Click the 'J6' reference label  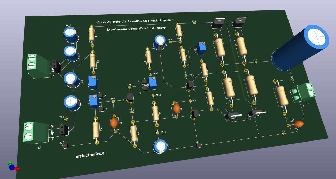[x=105, y=96]
